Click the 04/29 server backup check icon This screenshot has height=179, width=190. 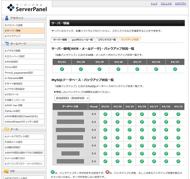coord(99,69)
